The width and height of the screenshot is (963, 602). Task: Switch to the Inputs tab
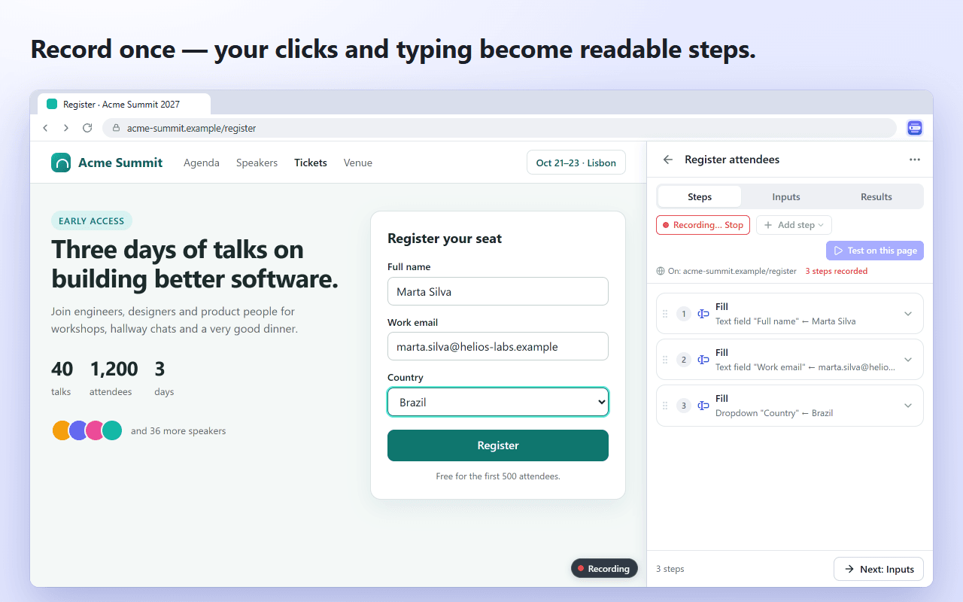(x=786, y=196)
